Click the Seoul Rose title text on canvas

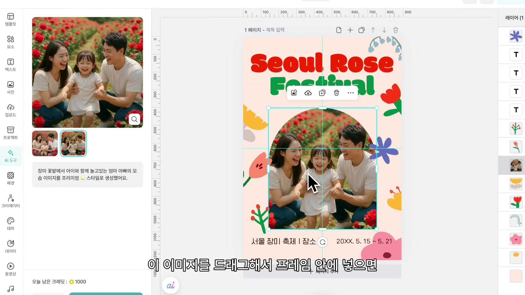point(322,64)
